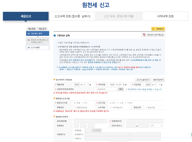This screenshot has height=142, width=192.
Task: Open the email domain -선택- dropdown
Action: pos(156,126)
